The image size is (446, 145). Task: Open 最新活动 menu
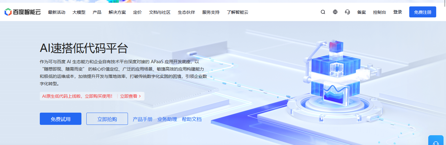click(57, 13)
